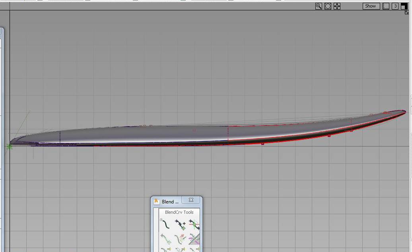Click the number 3 viewport button
Image resolution: width=412 pixels, height=252 pixels.
[395, 6]
